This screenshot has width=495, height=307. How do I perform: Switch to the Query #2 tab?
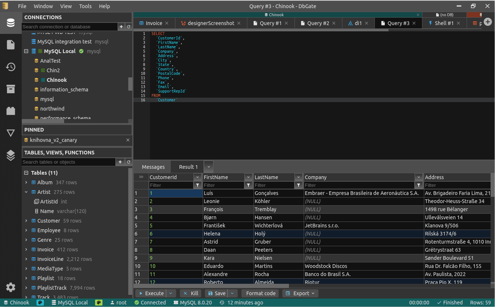(x=318, y=23)
